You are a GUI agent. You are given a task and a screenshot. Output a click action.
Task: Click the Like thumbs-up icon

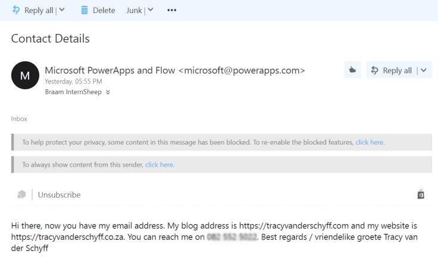(x=352, y=70)
